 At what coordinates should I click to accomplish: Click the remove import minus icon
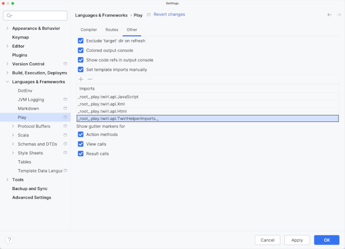tap(90, 79)
